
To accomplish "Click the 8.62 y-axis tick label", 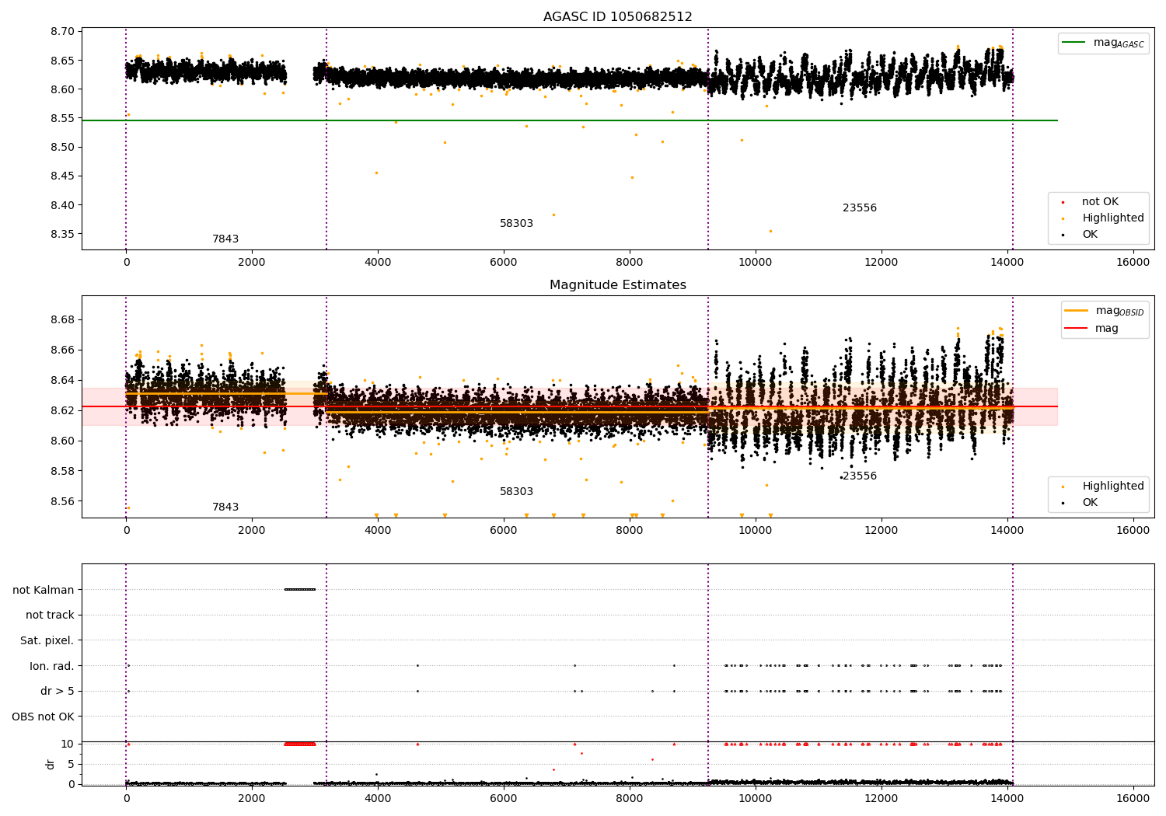I will click(x=62, y=410).
